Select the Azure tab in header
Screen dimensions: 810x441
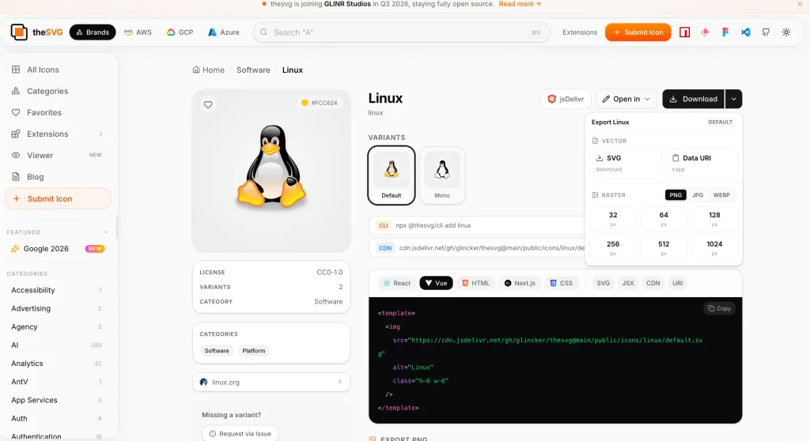[x=224, y=32]
